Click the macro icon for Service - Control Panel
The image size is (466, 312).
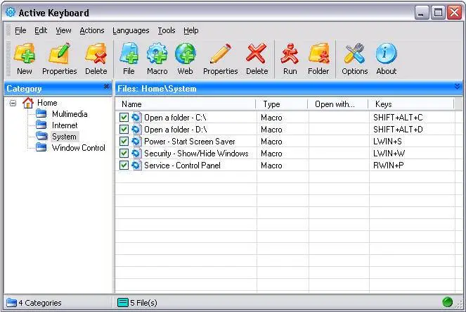coord(136,166)
